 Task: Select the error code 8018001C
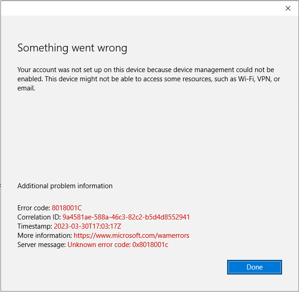pos(67,208)
